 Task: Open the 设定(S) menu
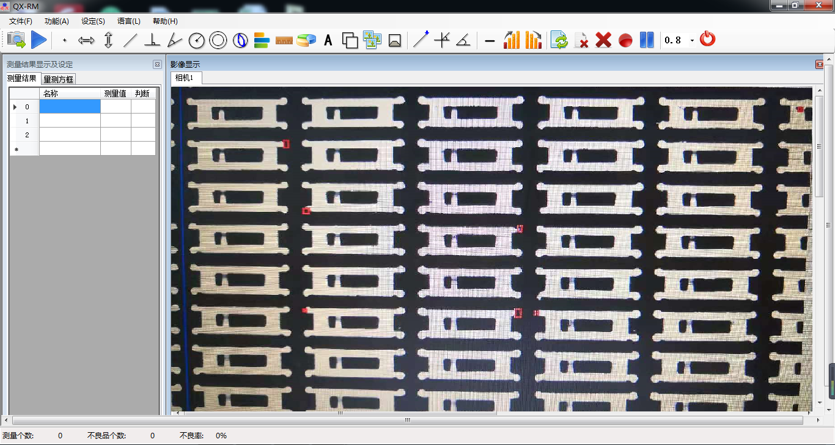point(93,21)
